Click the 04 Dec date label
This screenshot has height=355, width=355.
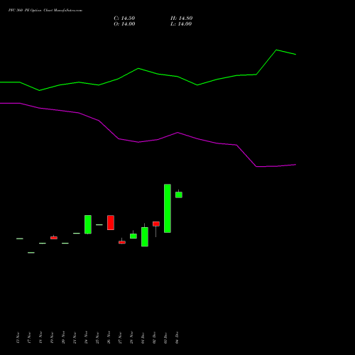pyautogui.click(x=177, y=337)
